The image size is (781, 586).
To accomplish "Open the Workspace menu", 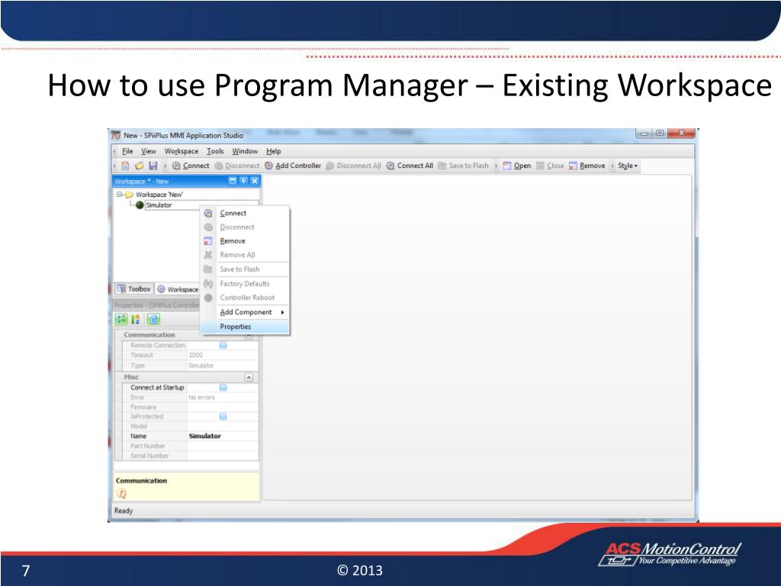I will (182, 151).
